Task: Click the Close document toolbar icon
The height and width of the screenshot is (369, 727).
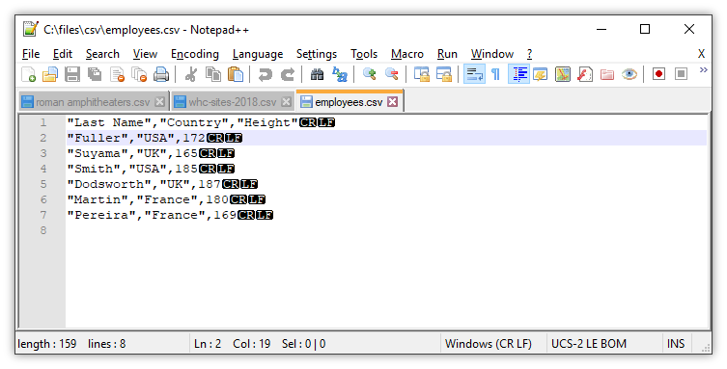Action: (x=117, y=74)
